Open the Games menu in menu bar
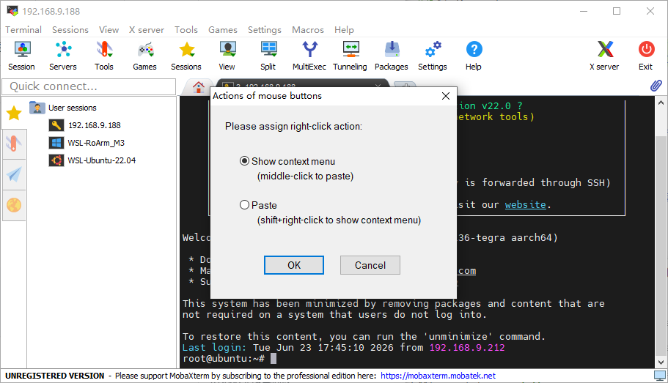 [223, 30]
